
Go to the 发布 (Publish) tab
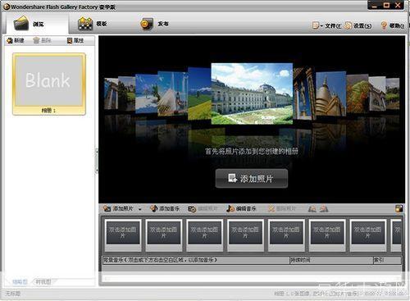(154, 24)
